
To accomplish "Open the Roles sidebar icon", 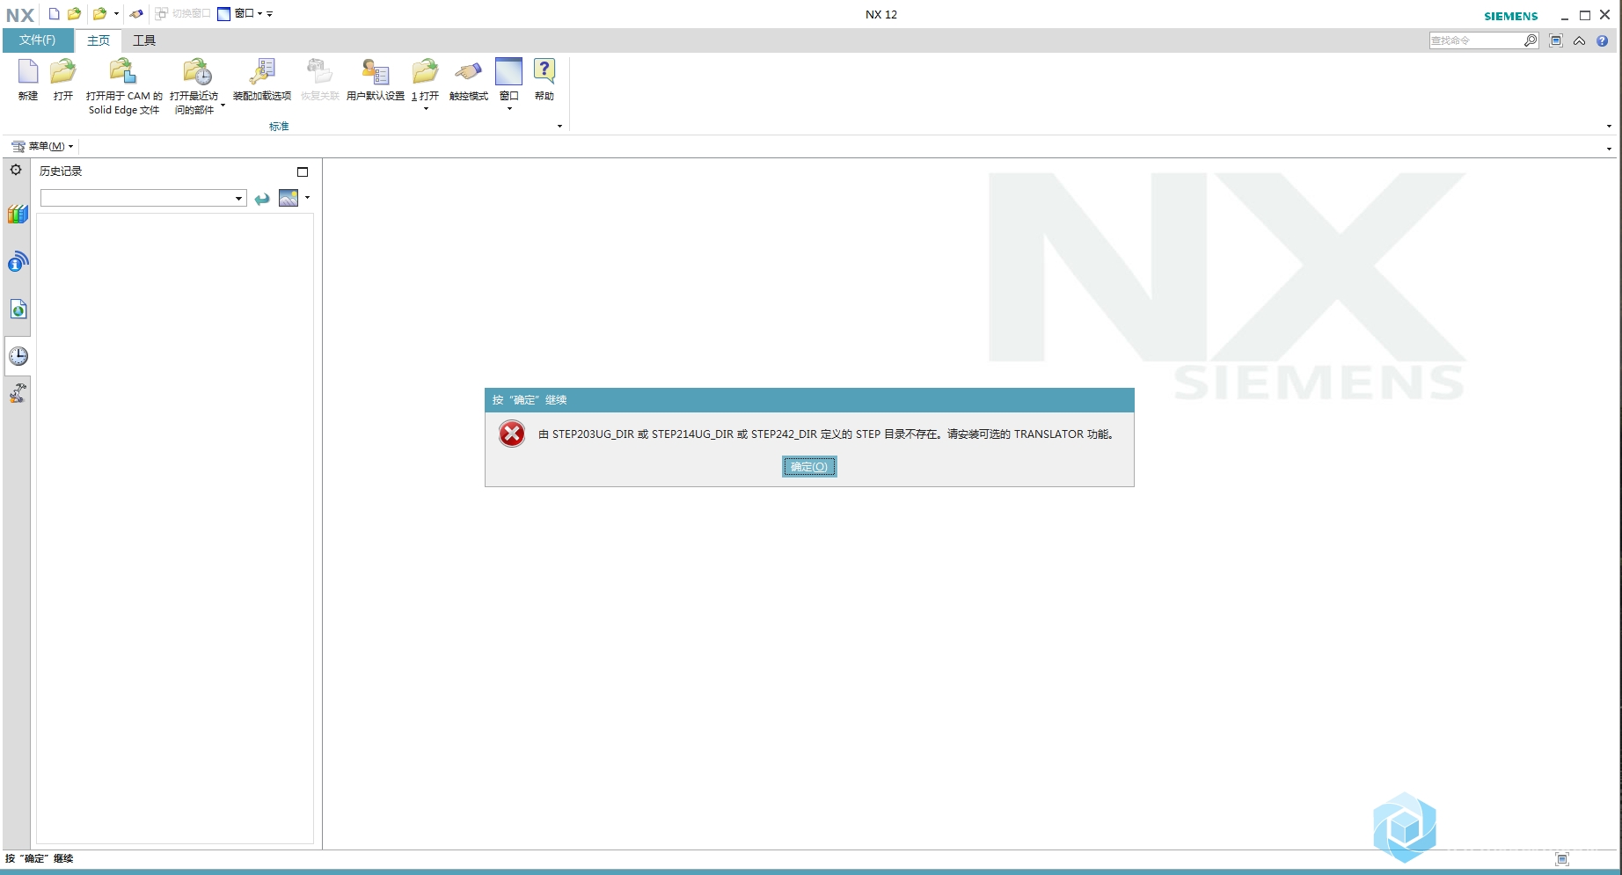I will tap(18, 393).
